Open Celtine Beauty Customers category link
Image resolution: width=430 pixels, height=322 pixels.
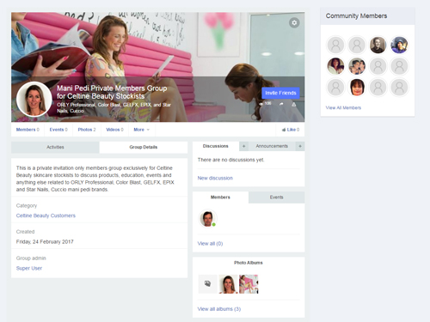coord(46,216)
